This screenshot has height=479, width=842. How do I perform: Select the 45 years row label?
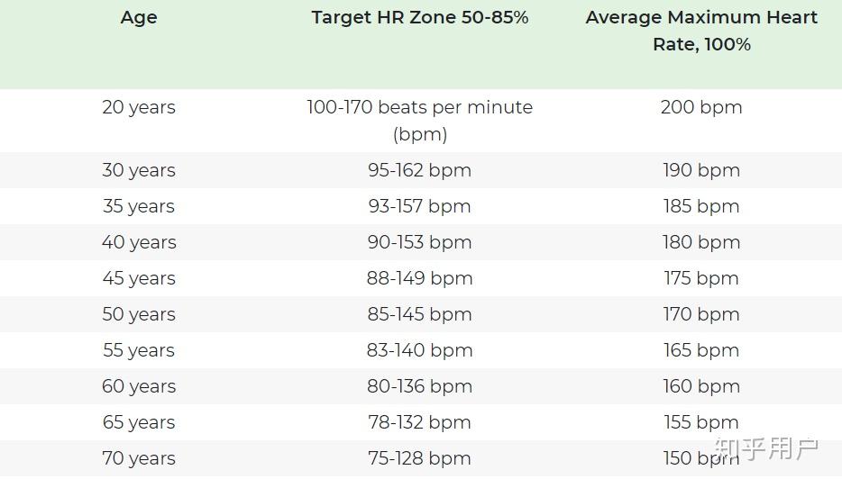(139, 278)
